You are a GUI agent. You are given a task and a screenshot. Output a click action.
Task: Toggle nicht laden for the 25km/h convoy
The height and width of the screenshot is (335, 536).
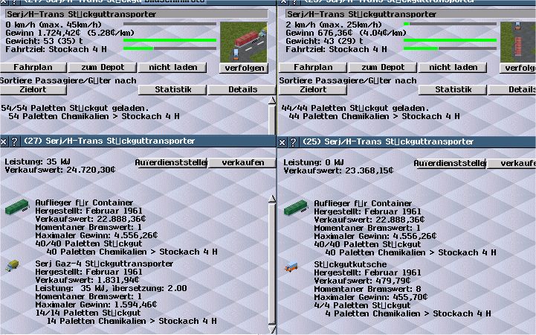pos(453,68)
